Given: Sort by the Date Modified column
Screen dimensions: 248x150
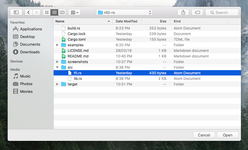Looking at the screenshot, I should pos(127,21).
